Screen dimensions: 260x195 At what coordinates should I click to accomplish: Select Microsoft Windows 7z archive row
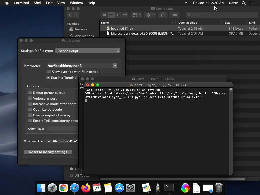click(180, 34)
